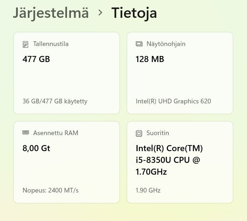Select the Suoritin label text
This screenshot has height=221, width=247.
(158, 133)
